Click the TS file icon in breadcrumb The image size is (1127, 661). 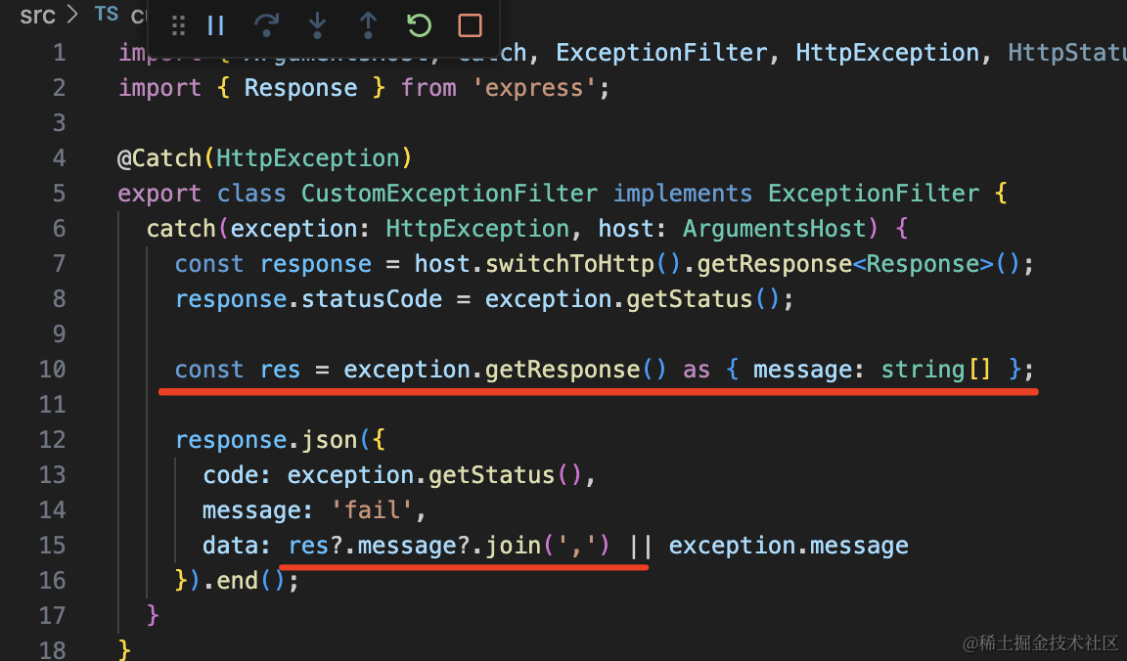107,14
